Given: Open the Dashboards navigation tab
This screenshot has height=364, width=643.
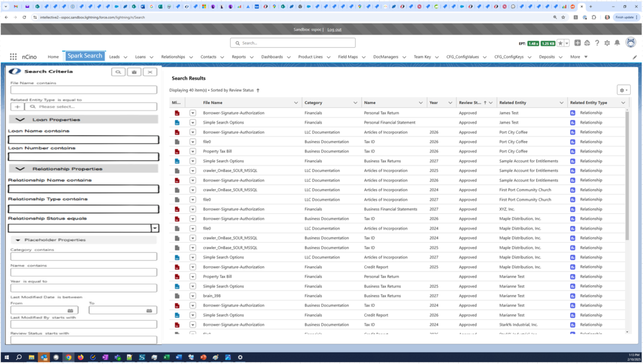Looking at the screenshot, I should 272,57.
